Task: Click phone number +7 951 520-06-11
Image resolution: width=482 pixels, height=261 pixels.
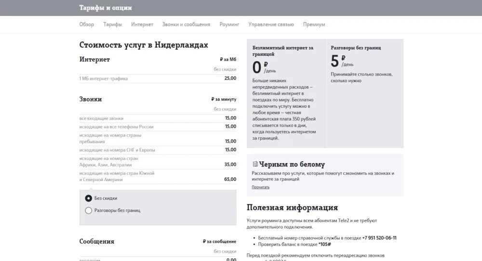Action: [x=379, y=238]
